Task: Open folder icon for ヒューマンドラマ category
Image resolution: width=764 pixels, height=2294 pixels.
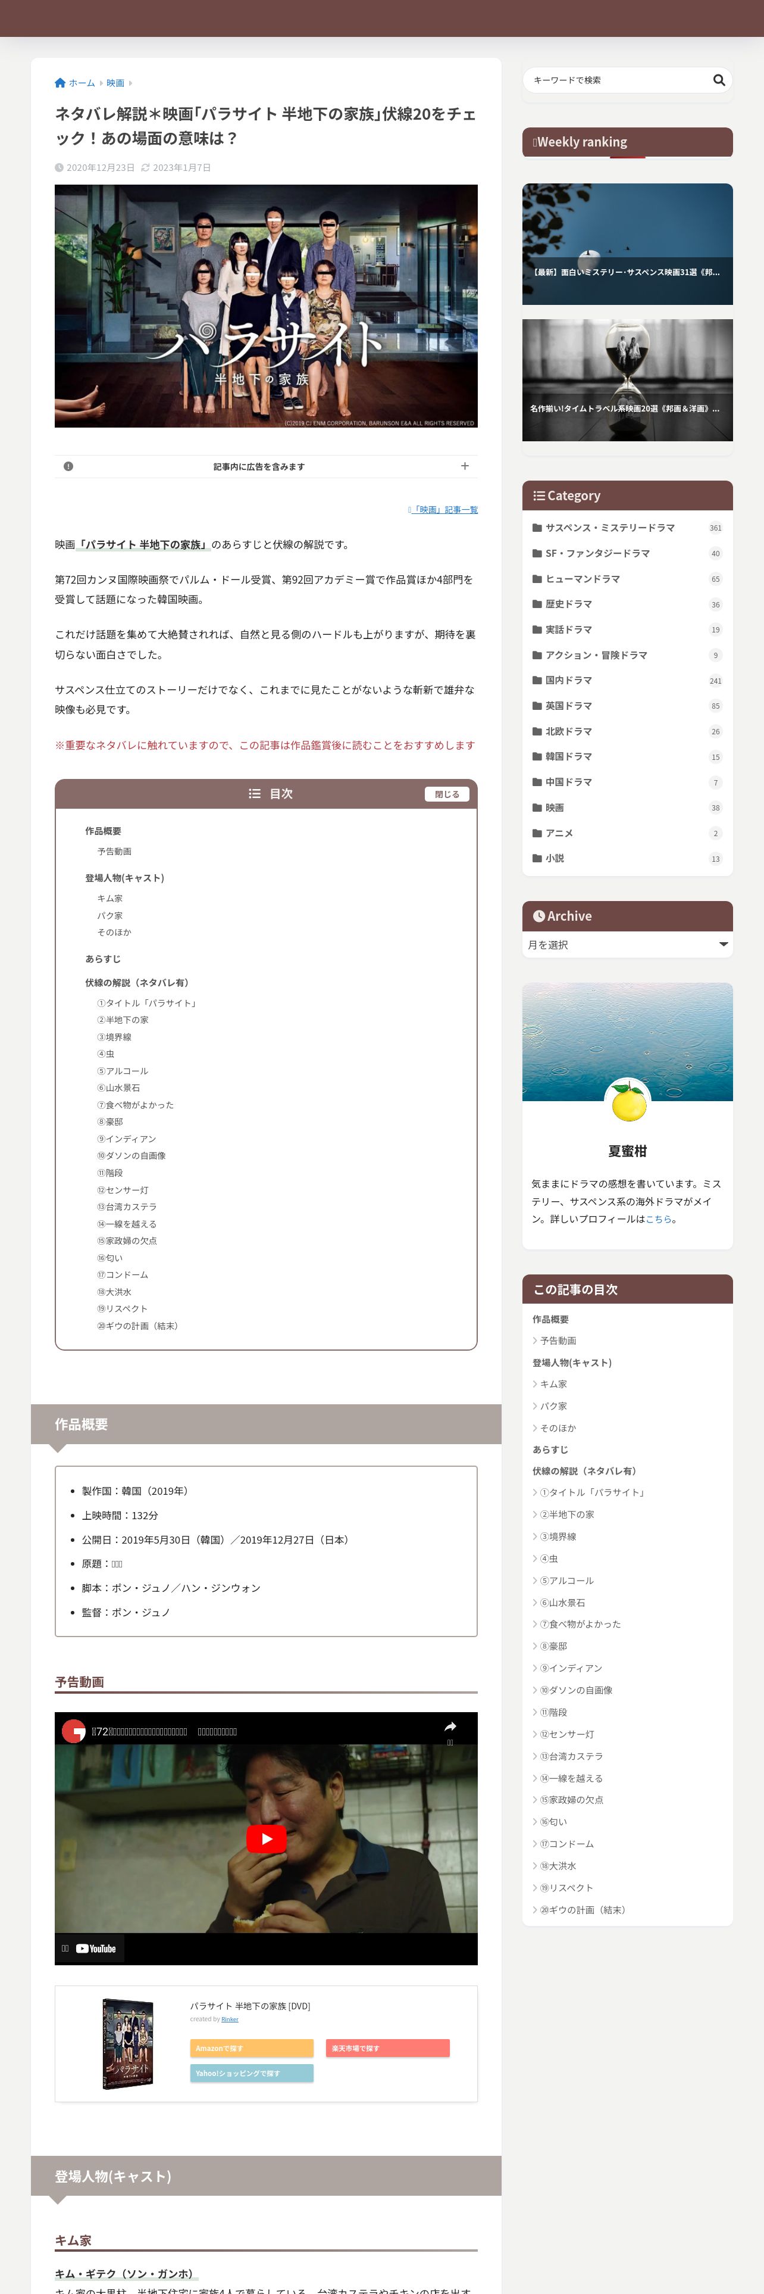Action: click(537, 579)
